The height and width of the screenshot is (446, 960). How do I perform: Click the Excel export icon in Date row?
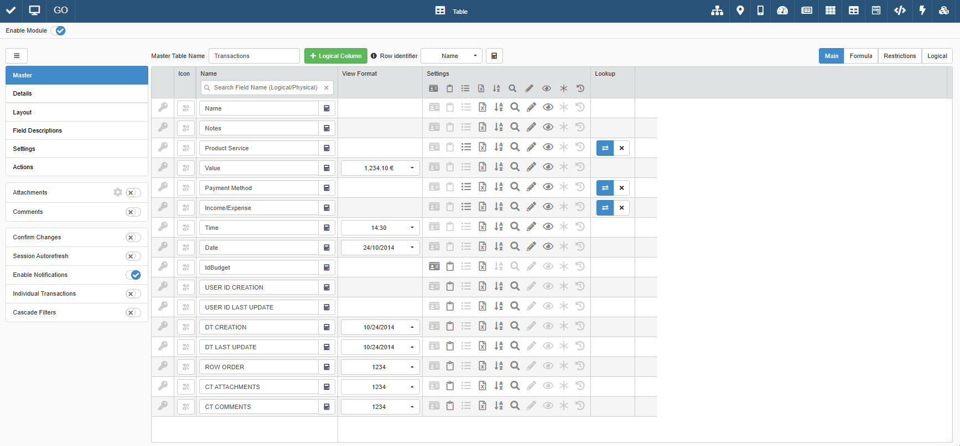[482, 246]
